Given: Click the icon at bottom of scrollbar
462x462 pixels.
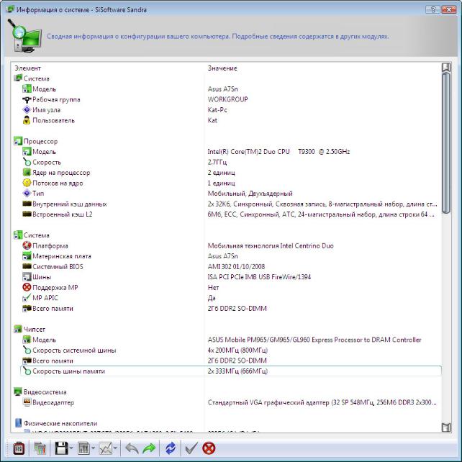Looking at the screenshot, I should click(446, 427).
